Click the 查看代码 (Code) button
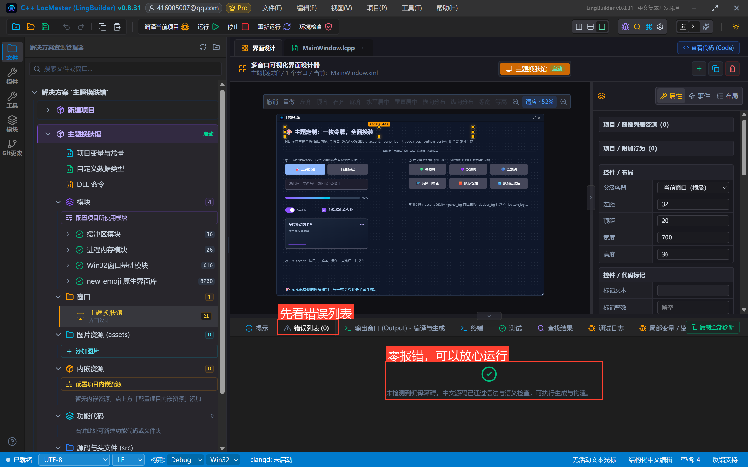The height and width of the screenshot is (467, 748). [708, 48]
